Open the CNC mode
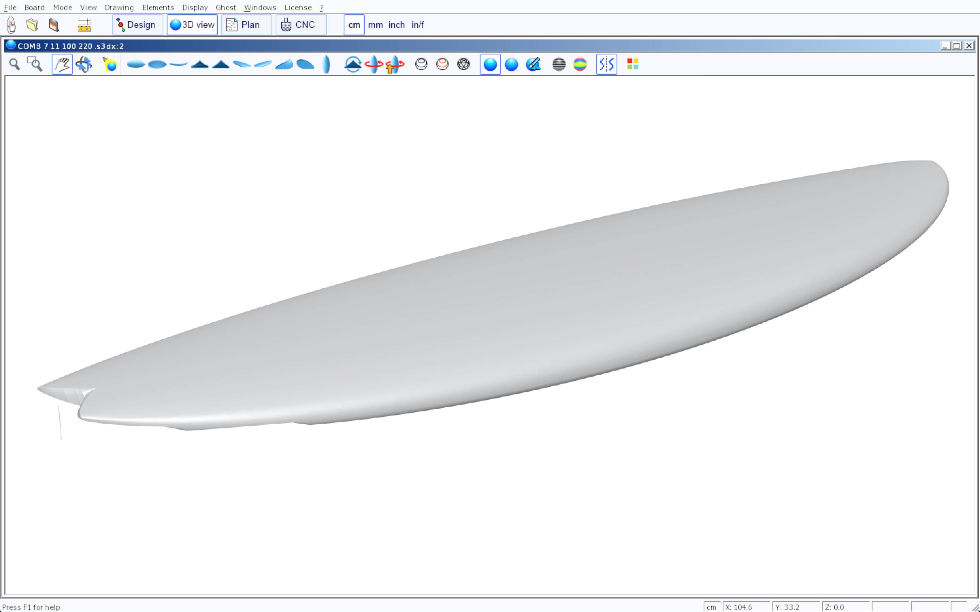980x612 pixels. (x=300, y=25)
